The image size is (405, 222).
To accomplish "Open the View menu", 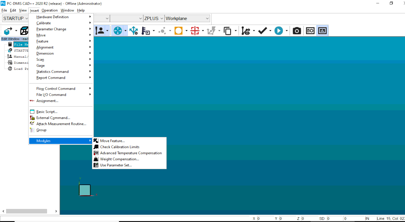I will pos(23,10).
